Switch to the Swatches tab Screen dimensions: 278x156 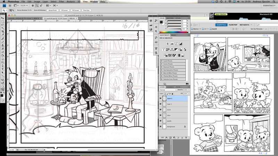click(x=170, y=18)
